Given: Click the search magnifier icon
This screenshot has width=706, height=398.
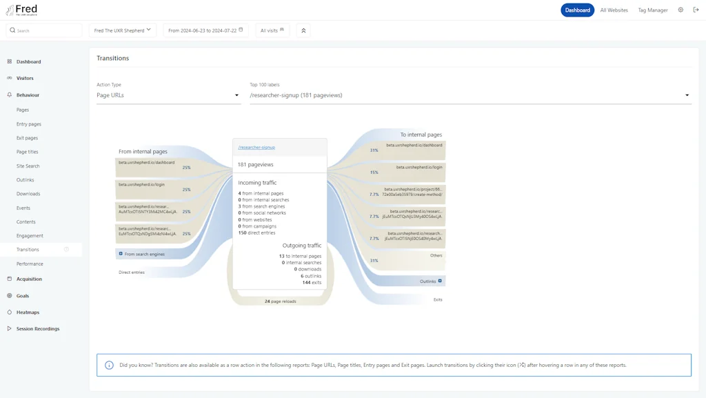Looking at the screenshot, I should (x=12, y=30).
